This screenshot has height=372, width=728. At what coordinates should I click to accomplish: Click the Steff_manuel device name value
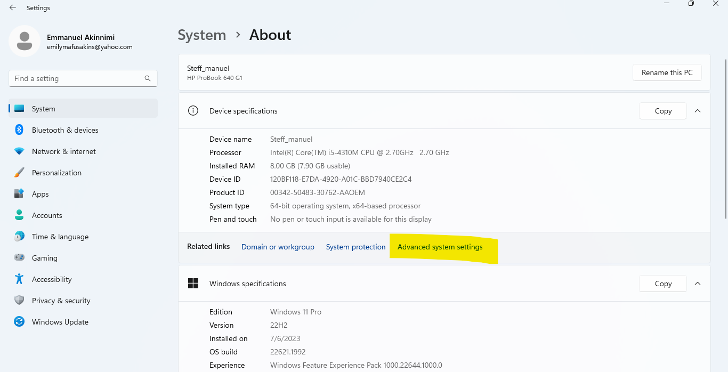click(291, 139)
